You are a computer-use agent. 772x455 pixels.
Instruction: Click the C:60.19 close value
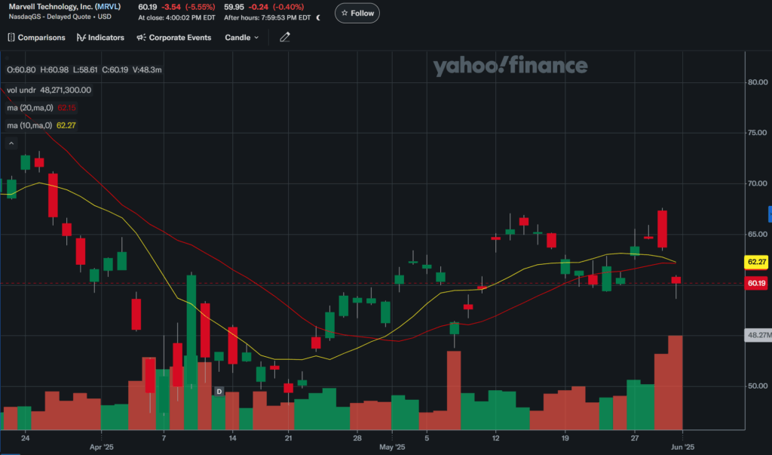tap(115, 70)
